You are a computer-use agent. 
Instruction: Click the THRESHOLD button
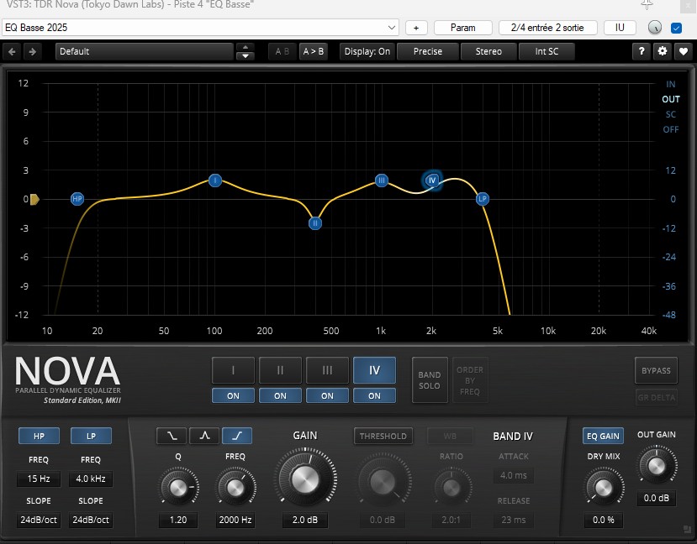pos(383,437)
